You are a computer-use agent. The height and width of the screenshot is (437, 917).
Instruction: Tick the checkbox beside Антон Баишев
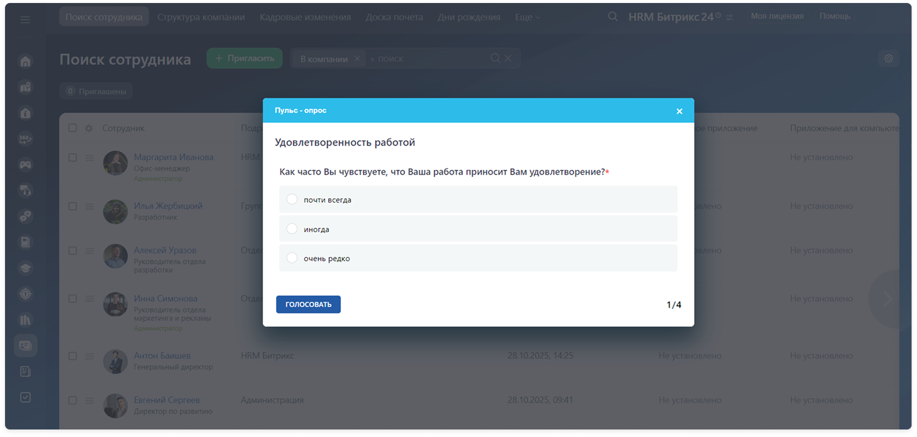click(x=73, y=356)
